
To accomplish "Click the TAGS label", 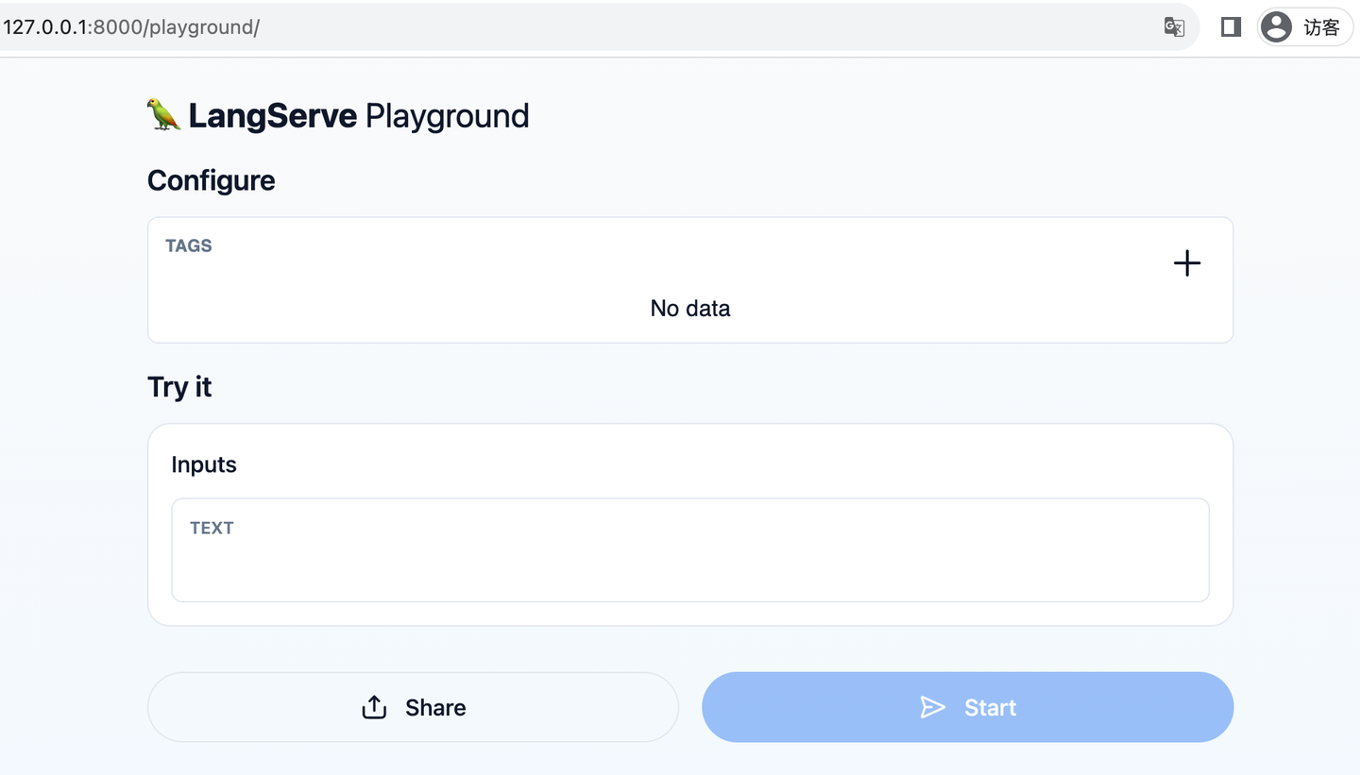I will [x=189, y=245].
